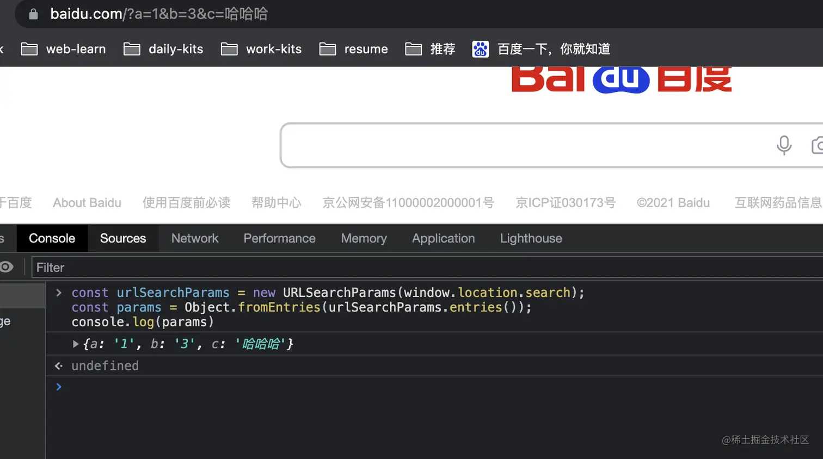Viewport: 823px width, 459px height.
Task: Click the ©2021 Baidu footer text
Action: tap(673, 203)
